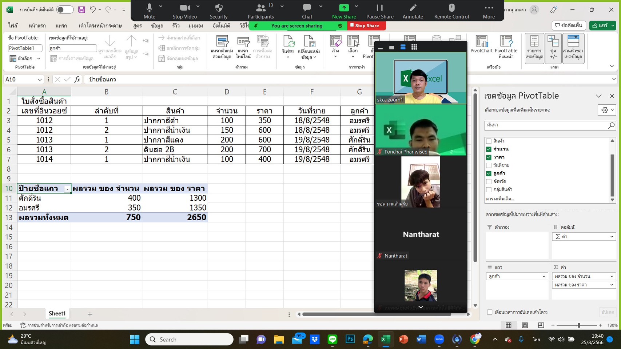Expand the formula bar
The height and width of the screenshot is (349, 621).
614,79
